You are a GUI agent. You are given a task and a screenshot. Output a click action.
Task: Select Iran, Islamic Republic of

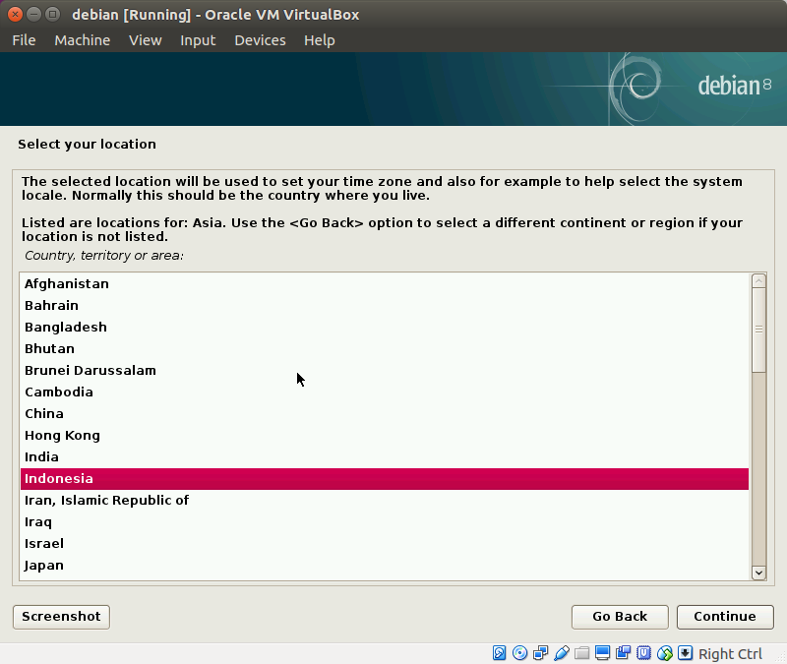coord(385,501)
